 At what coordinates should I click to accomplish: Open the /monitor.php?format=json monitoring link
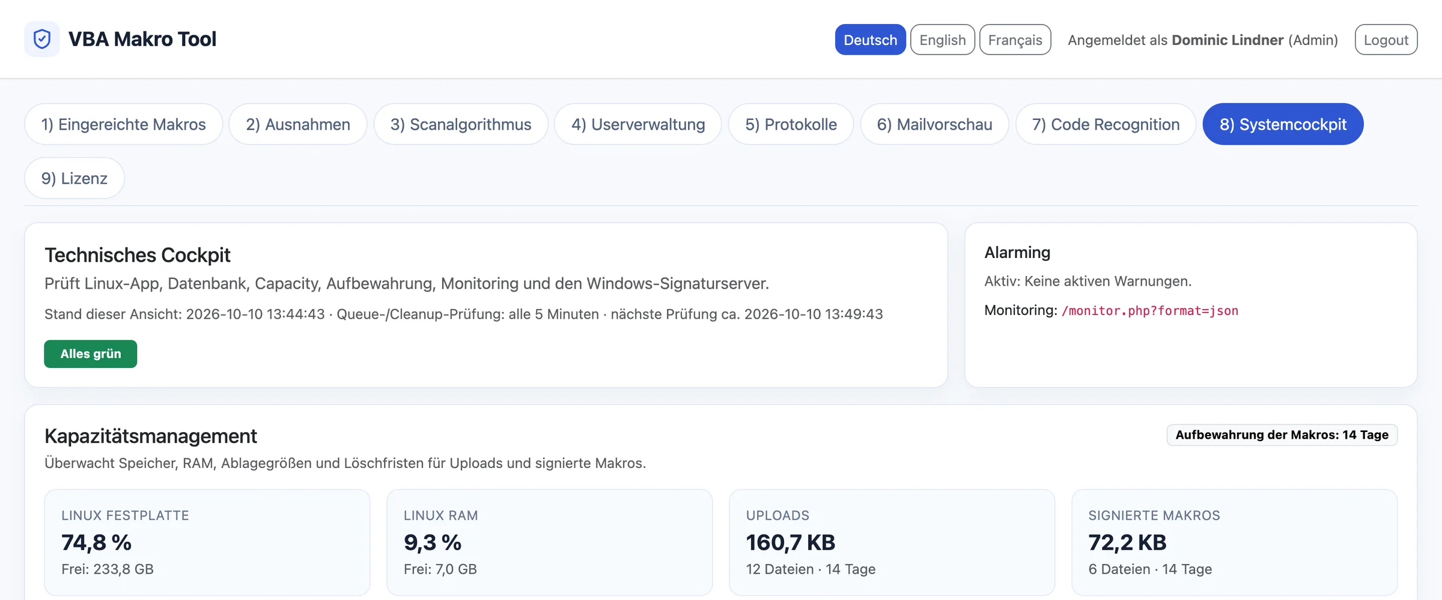[x=1150, y=311]
